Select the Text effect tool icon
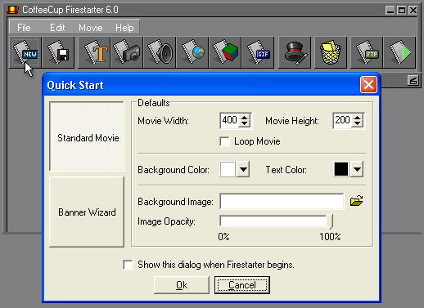 [x=94, y=52]
